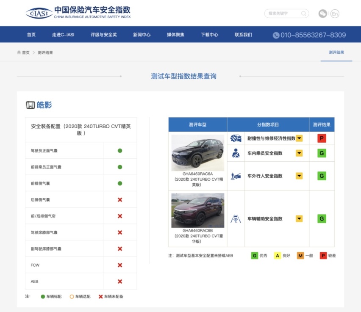Open the 新闻中心 menu item

[x=142, y=35]
